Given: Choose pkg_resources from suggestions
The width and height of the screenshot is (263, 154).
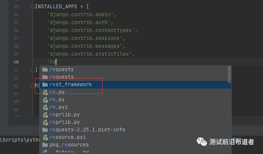Looking at the screenshot, I should 69,145.
